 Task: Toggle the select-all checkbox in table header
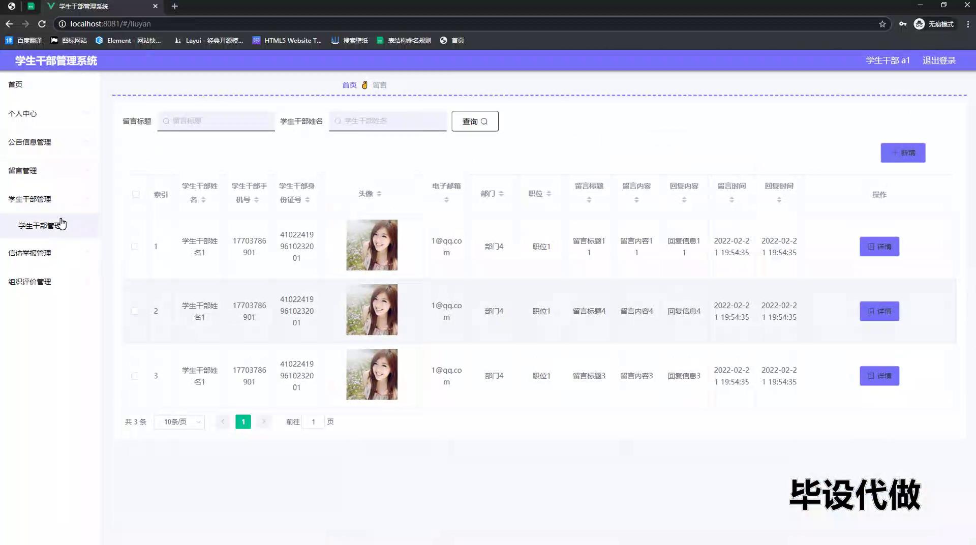[x=136, y=194]
